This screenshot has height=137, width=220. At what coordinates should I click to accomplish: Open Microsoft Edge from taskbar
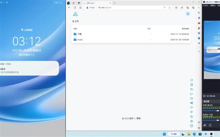click(194, 134)
